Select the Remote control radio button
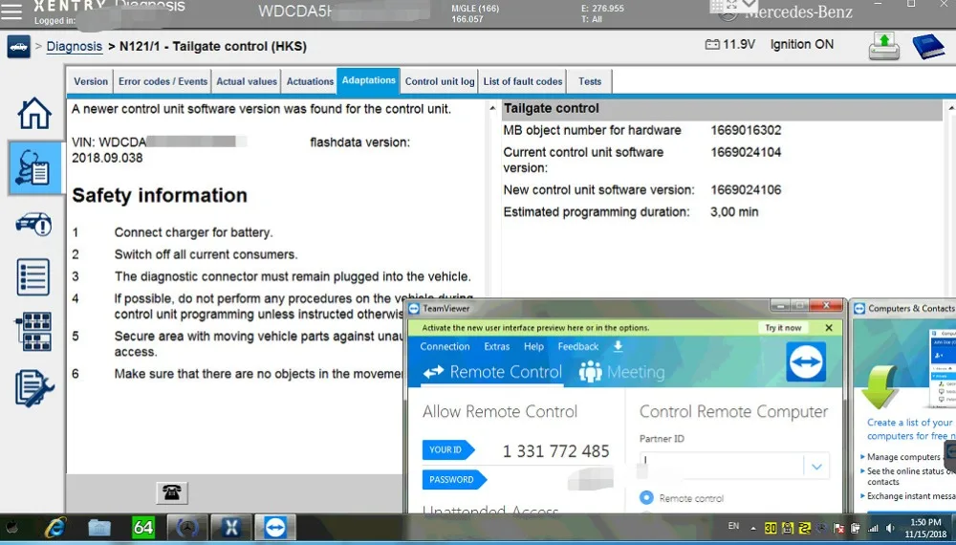The image size is (956, 545). coord(646,497)
